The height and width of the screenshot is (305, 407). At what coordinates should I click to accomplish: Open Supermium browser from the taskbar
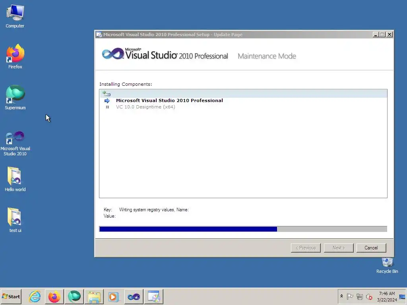tap(74, 296)
